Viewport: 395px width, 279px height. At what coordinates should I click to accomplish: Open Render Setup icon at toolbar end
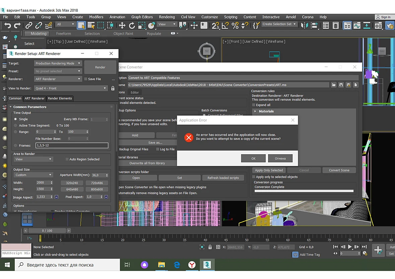coord(390,25)
